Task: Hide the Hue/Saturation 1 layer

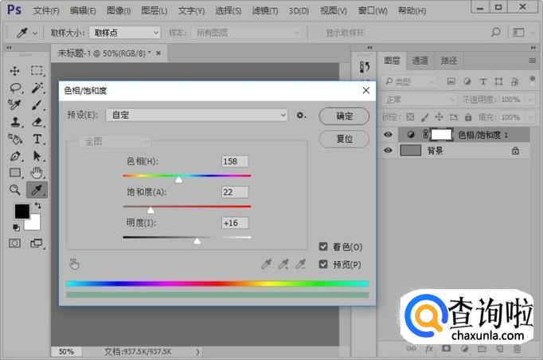Action: click(388, 135)
